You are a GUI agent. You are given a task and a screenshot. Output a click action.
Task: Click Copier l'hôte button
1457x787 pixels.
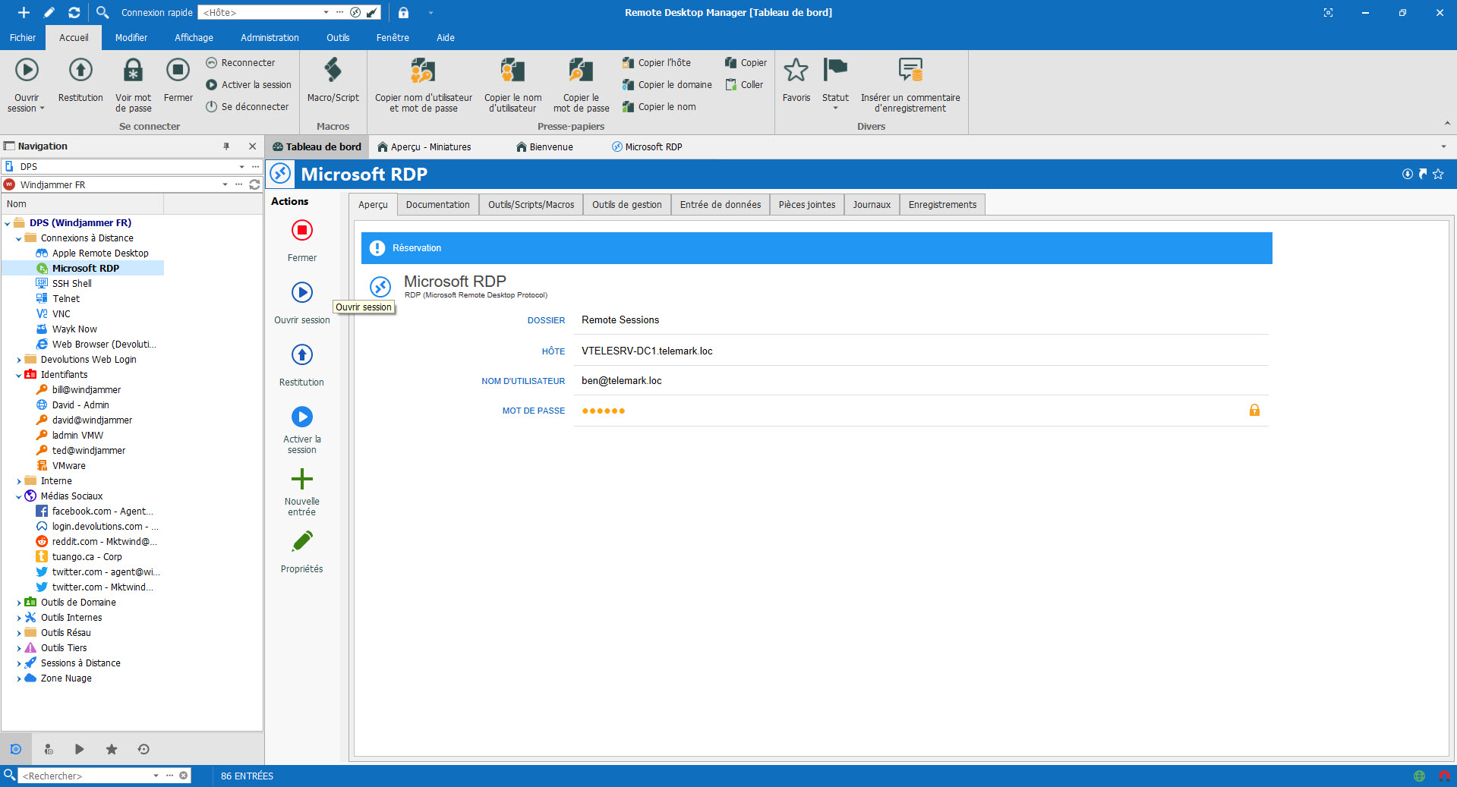[657, 63]
